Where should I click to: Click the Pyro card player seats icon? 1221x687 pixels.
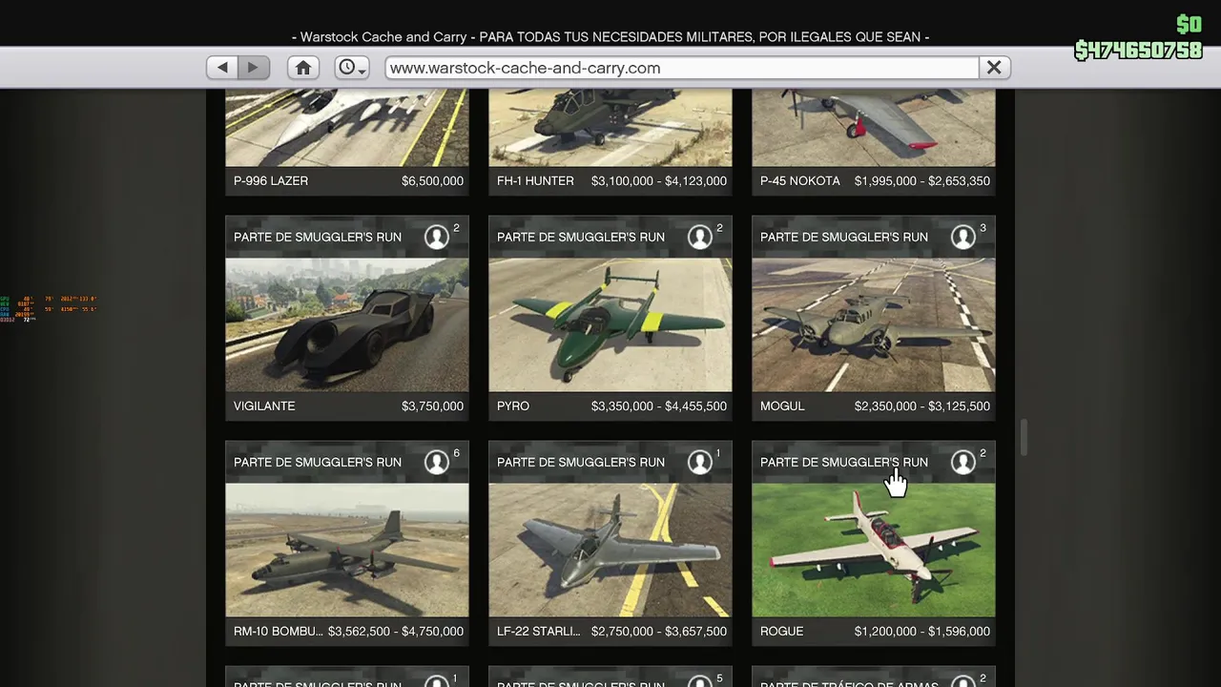point(700,237)
